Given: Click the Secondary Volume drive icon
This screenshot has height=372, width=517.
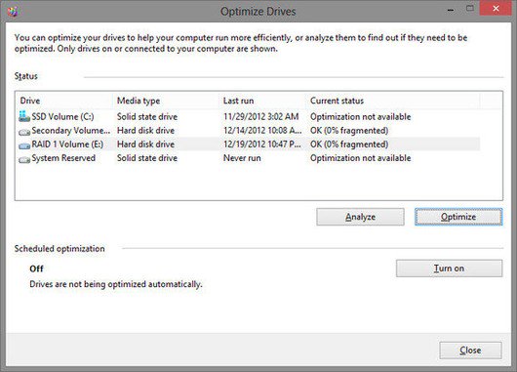Looking at the screenshot, I should (x=24, y=132).
